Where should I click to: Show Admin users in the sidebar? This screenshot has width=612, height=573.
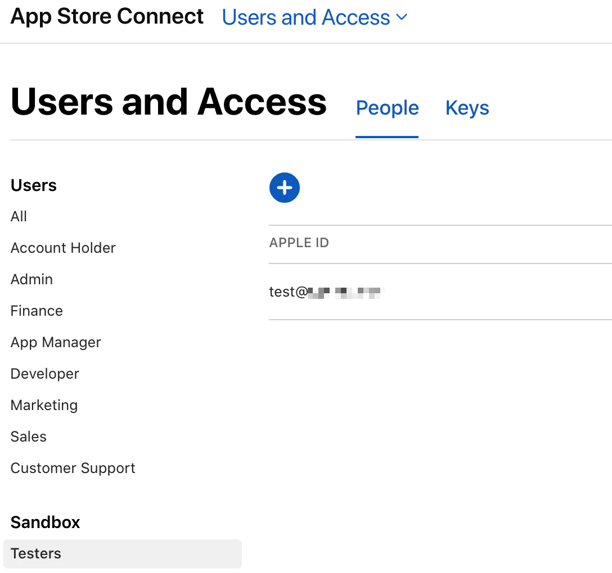(31, 279)
